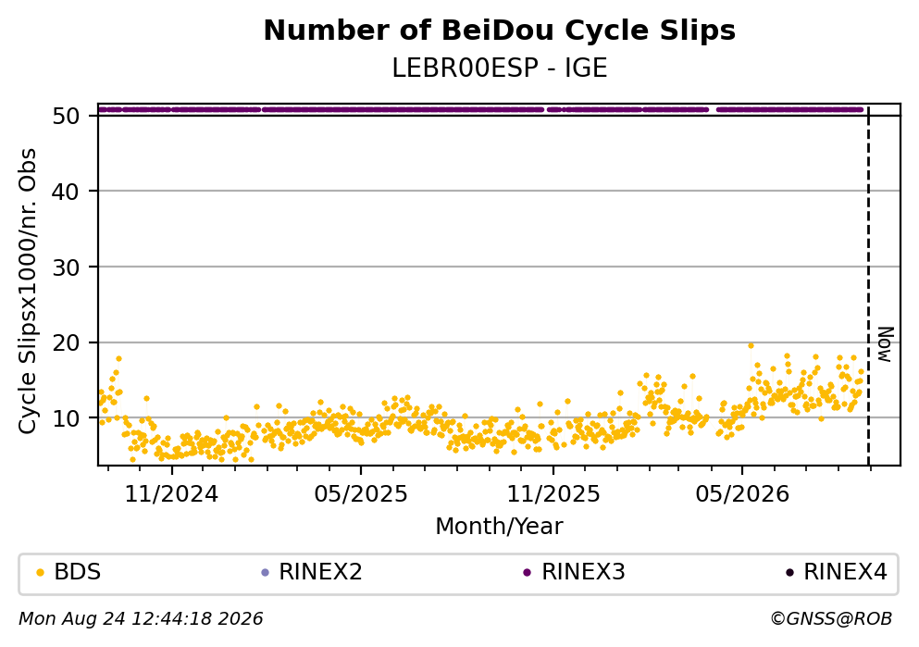
Task: Click the purple RINEX3 legend marker
Action: tap(527, 573)
